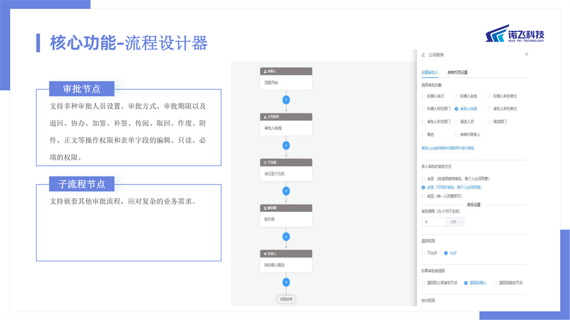Open the 小时 time unit dropdown
570x320 pixels.
[x=455, y=222]
